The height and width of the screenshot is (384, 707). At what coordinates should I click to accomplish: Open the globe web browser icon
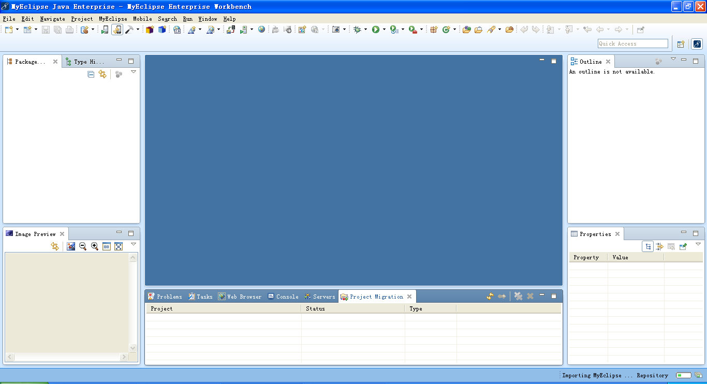click(x=262, y=29)
